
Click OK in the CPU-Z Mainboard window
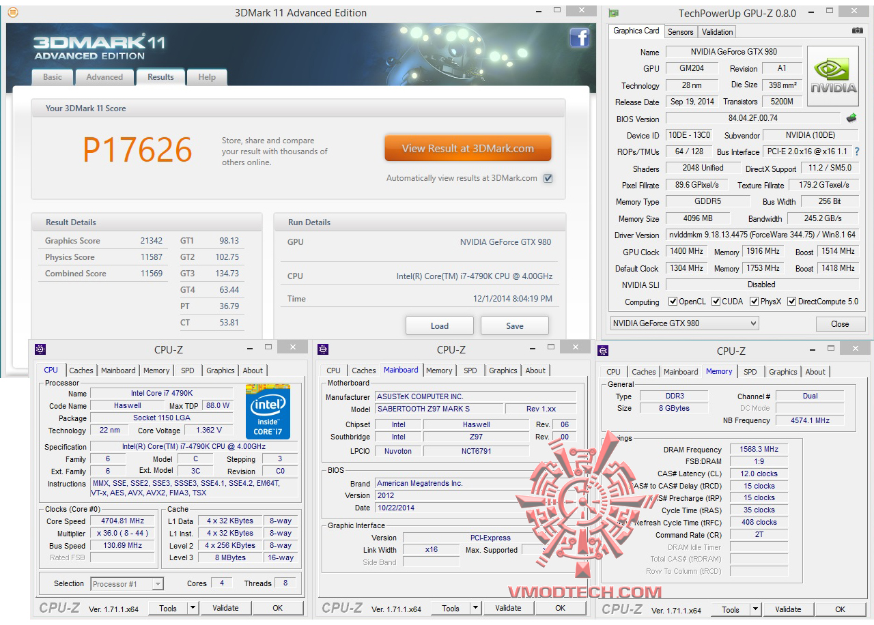[x=560, y=608]
